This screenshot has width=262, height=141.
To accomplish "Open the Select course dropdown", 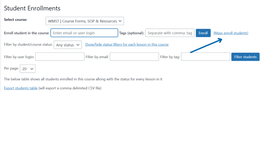I will coord(85,21).
